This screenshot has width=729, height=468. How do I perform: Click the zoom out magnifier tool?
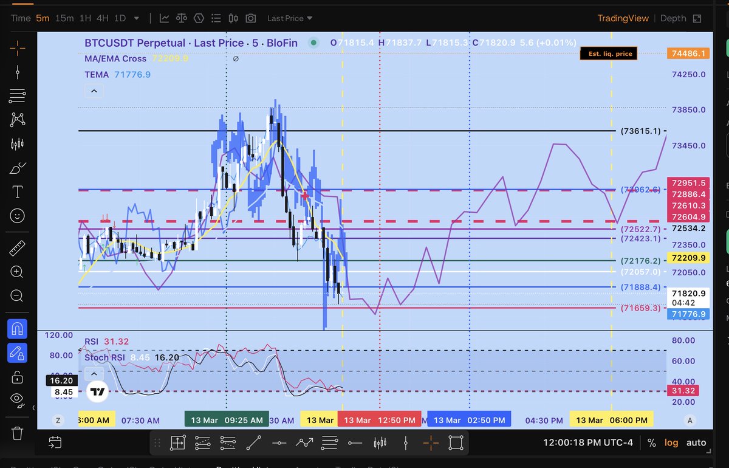17,297
